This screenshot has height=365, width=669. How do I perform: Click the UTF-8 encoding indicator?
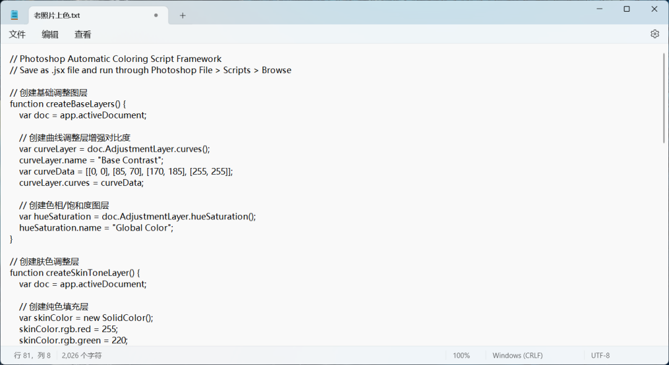tap(600, 356)
